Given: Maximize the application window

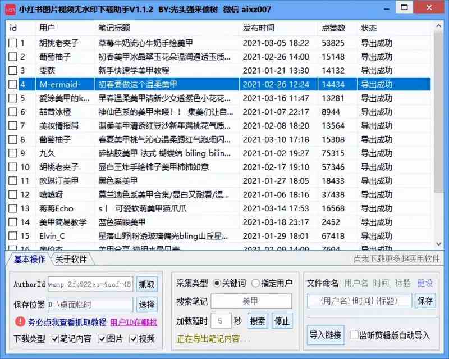Looking at the screenshot, I should 404,7.
